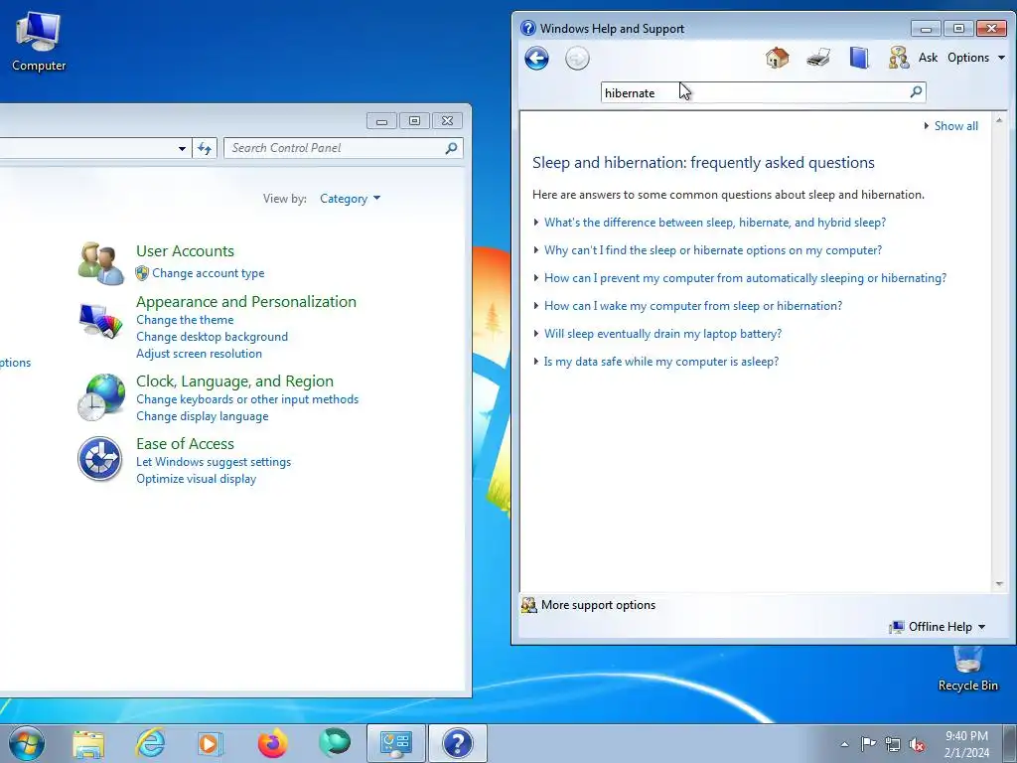Open Appearance and Personalization category
This screenshot has width=1017, height=763.
246,302
